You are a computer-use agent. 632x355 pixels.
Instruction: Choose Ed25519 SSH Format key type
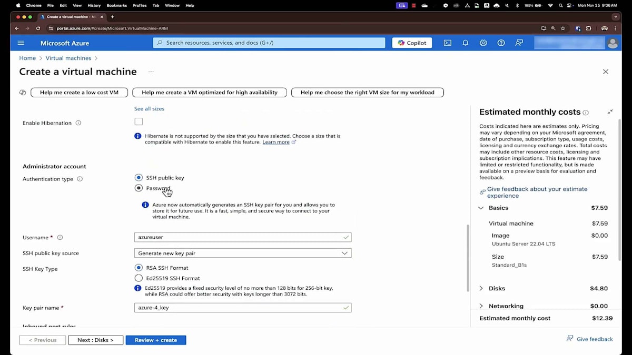pos(139,278)
